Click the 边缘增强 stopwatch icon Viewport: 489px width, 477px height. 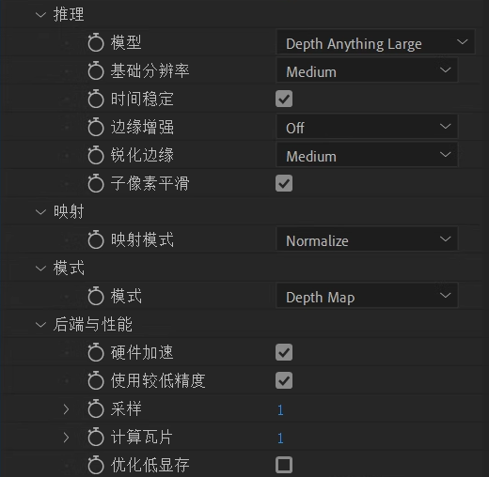click(96, 127)
